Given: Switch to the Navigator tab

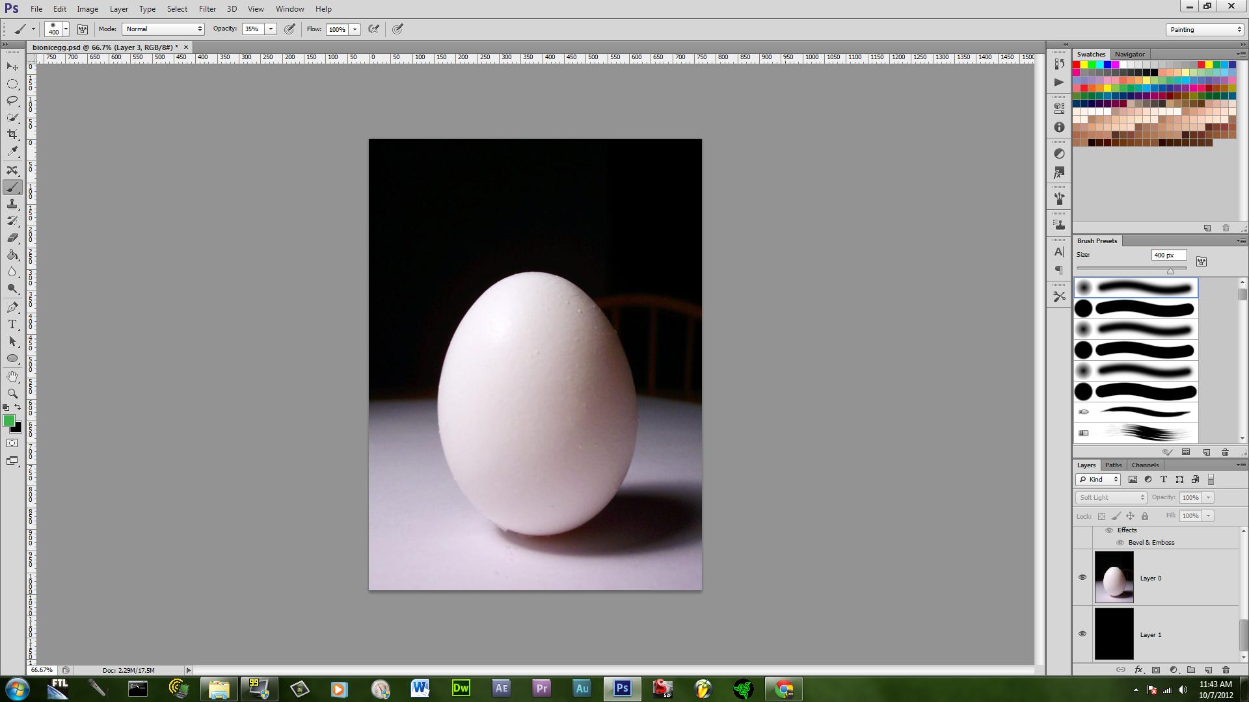Looking at the screenshot, I should [1129, 54].
